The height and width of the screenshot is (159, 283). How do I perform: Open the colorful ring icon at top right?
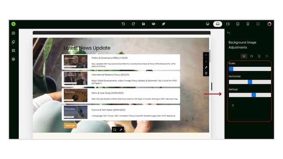[x=269, y=24]
